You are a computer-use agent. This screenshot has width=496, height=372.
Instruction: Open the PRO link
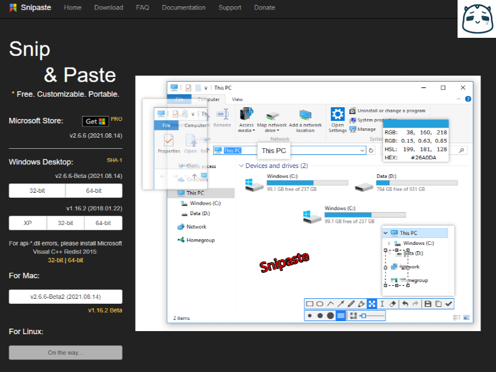pyautogui.click(x=117, y=119)
